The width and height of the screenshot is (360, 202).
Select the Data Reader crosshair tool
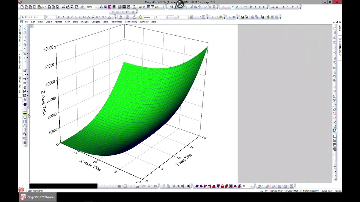pyautogui.click(x=25, y=45)
